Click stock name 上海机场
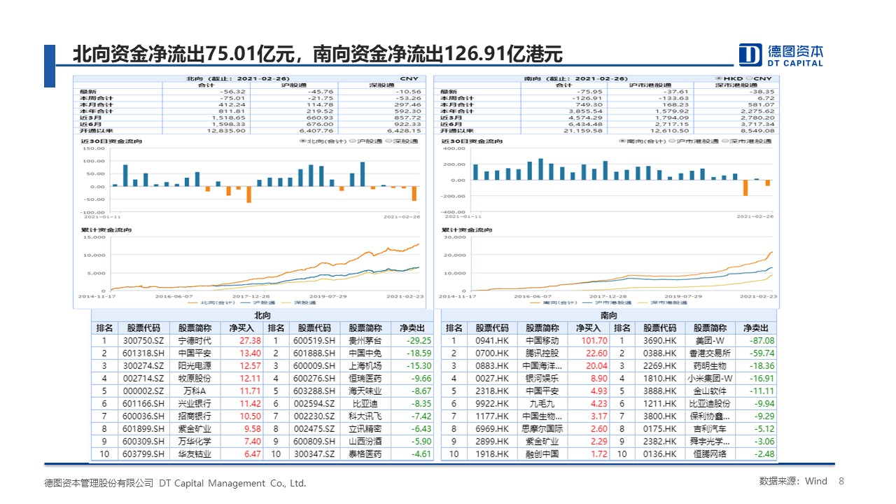Viewport: 896px width, 504px height. (x=365, y=366)
